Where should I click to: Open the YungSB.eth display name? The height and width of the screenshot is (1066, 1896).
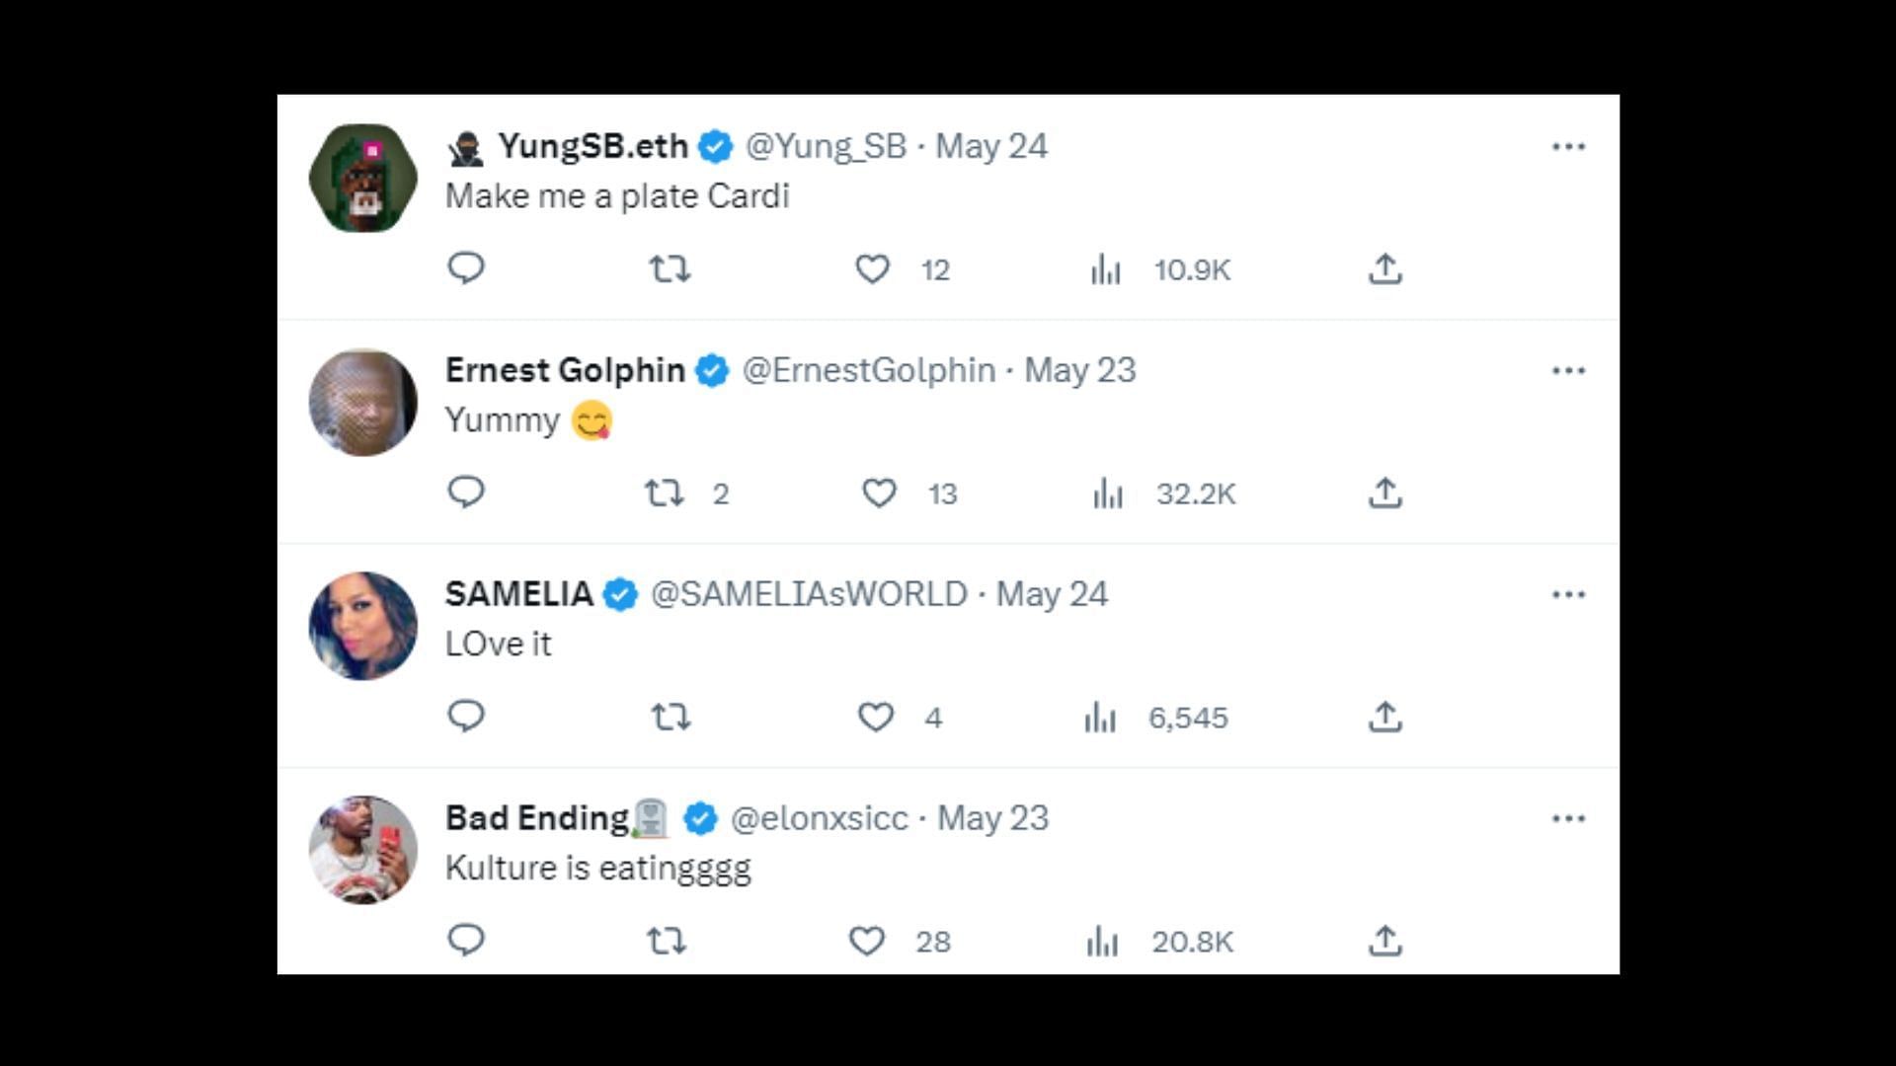pos(592,146)
